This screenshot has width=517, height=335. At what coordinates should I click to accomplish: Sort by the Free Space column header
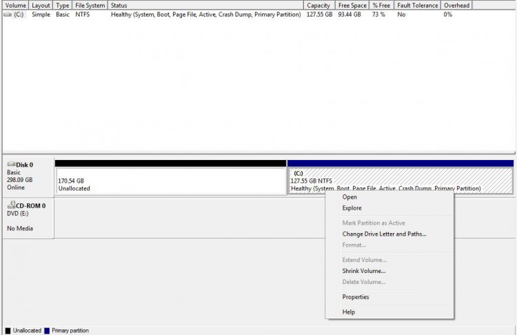click(x=352, y=6)
